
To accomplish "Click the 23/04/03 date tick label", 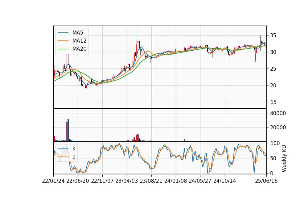I will click(x=127, y=181).
